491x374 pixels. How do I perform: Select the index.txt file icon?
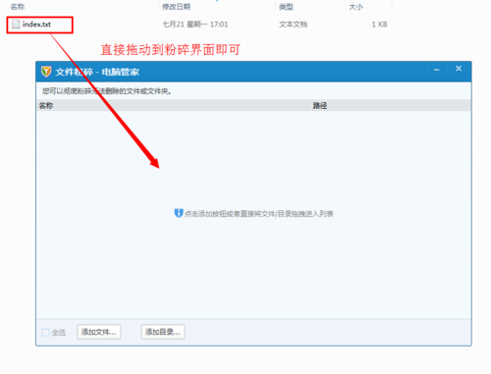[x=16, y=25]
